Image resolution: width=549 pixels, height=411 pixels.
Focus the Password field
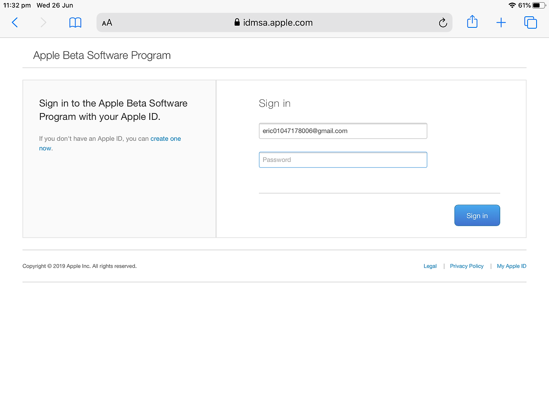click(343, 160)
